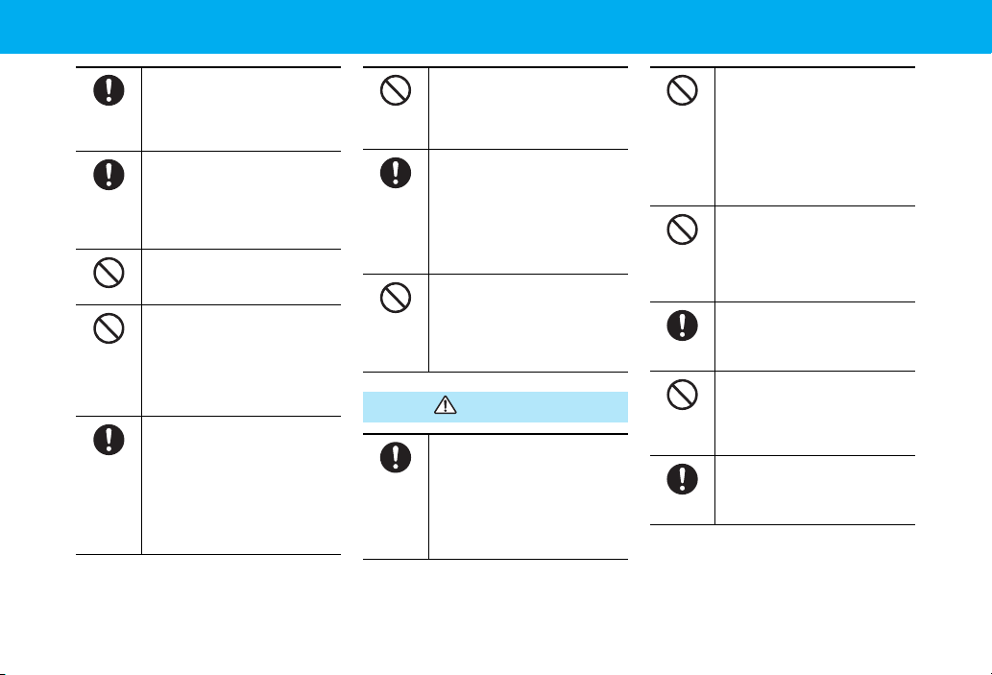Click the light-blue caution banner background
Screen dimensions: 992x675
coord(496,407)
